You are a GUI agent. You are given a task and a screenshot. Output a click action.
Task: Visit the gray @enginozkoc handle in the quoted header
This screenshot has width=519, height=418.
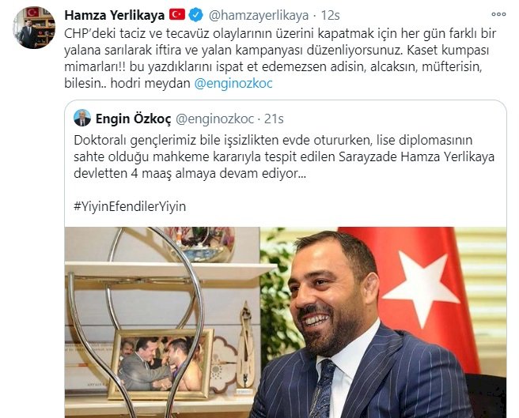click(214, 119)
